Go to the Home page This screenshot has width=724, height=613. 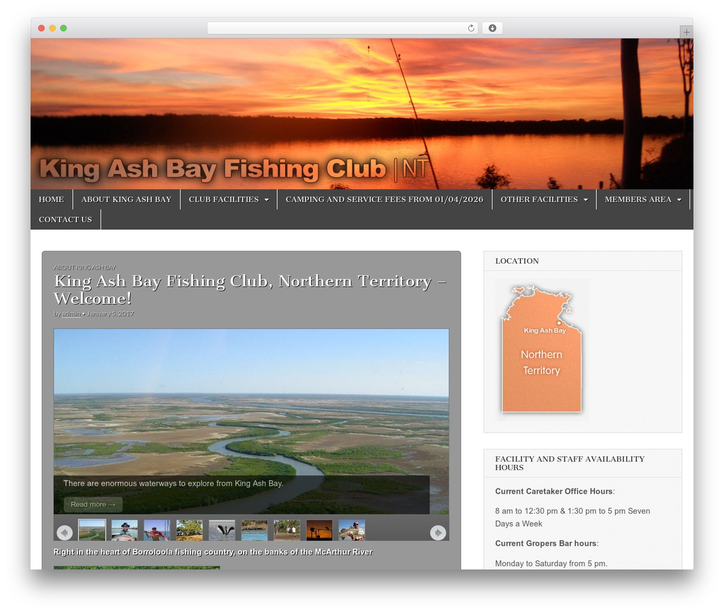pos(51,199)
